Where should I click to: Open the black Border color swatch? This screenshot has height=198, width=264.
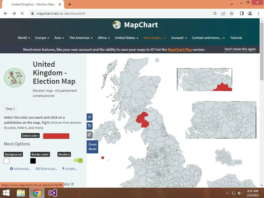click(x=33, y=161)
